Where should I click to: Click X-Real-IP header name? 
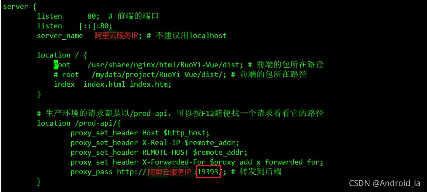pyautogui.click(x=161, y=143)
